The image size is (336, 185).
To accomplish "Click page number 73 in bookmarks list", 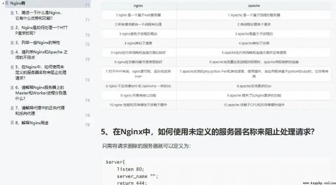I will pyautogui.click(x=87, y=80).
